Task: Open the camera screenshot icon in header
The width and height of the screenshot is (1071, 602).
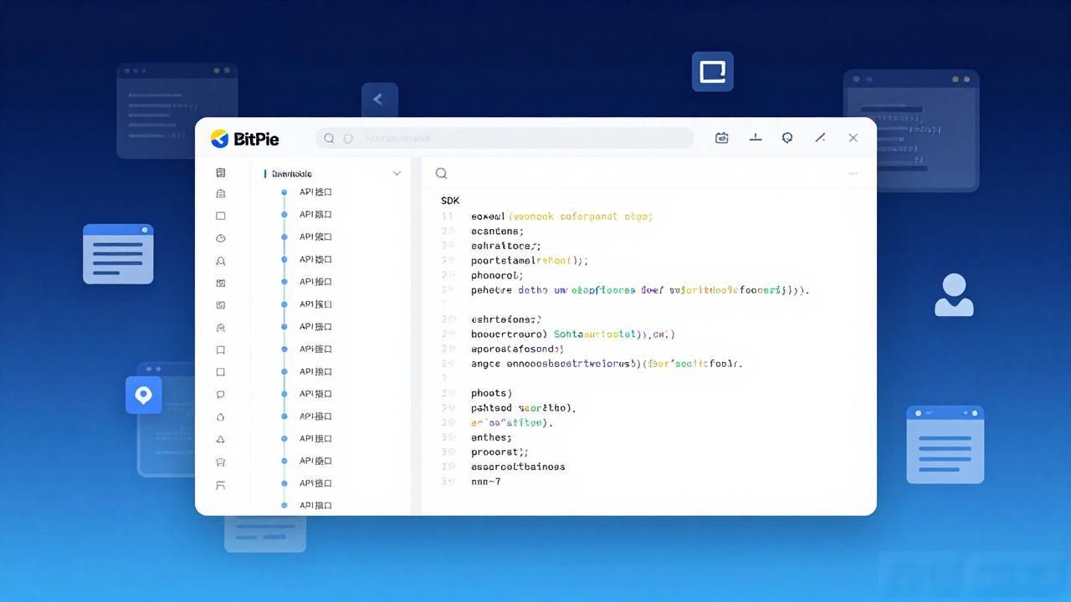Action: coord(721,138)
